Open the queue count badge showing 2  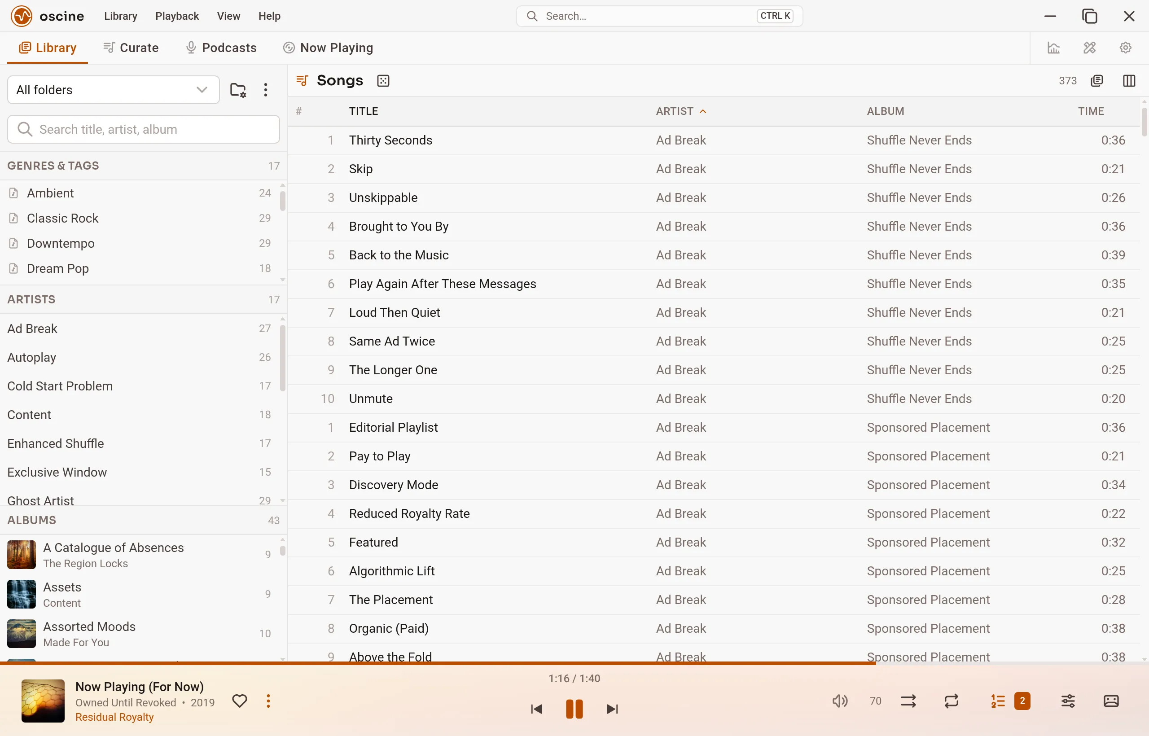tap(1022, 701)
